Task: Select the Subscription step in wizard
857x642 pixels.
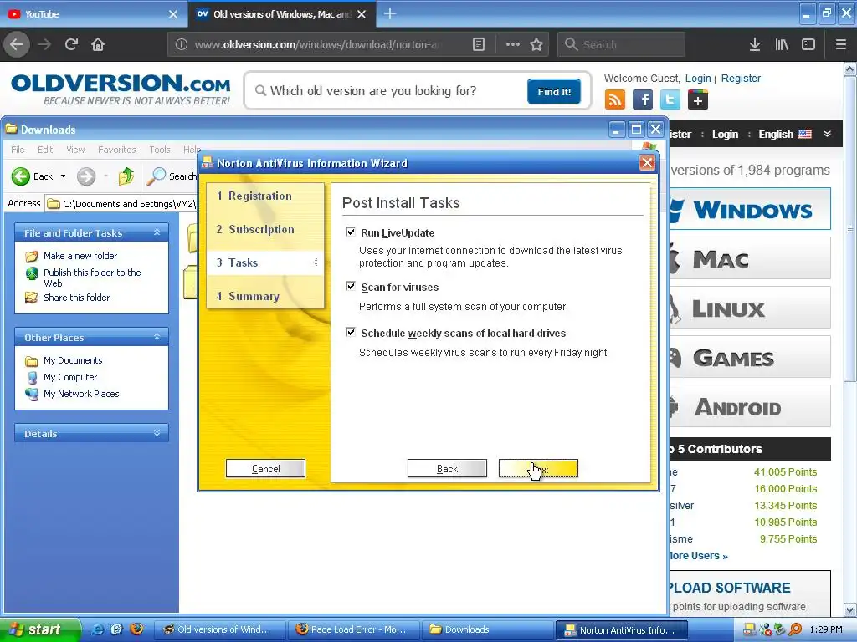Action: pos(265,229)
